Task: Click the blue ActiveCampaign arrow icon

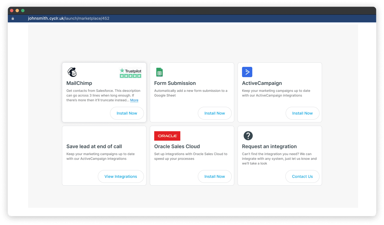Action: (x=247, y=72)
